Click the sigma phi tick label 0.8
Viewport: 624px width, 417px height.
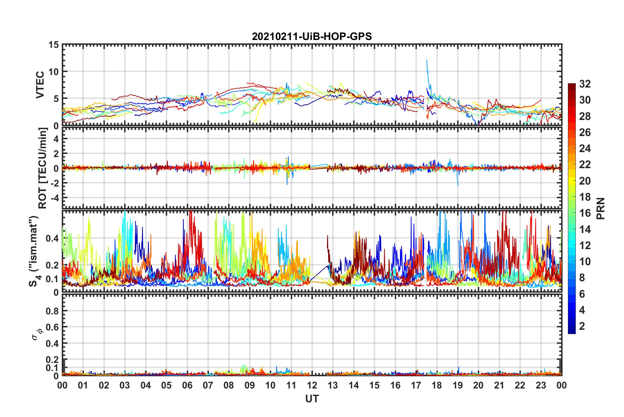(53, 311)
